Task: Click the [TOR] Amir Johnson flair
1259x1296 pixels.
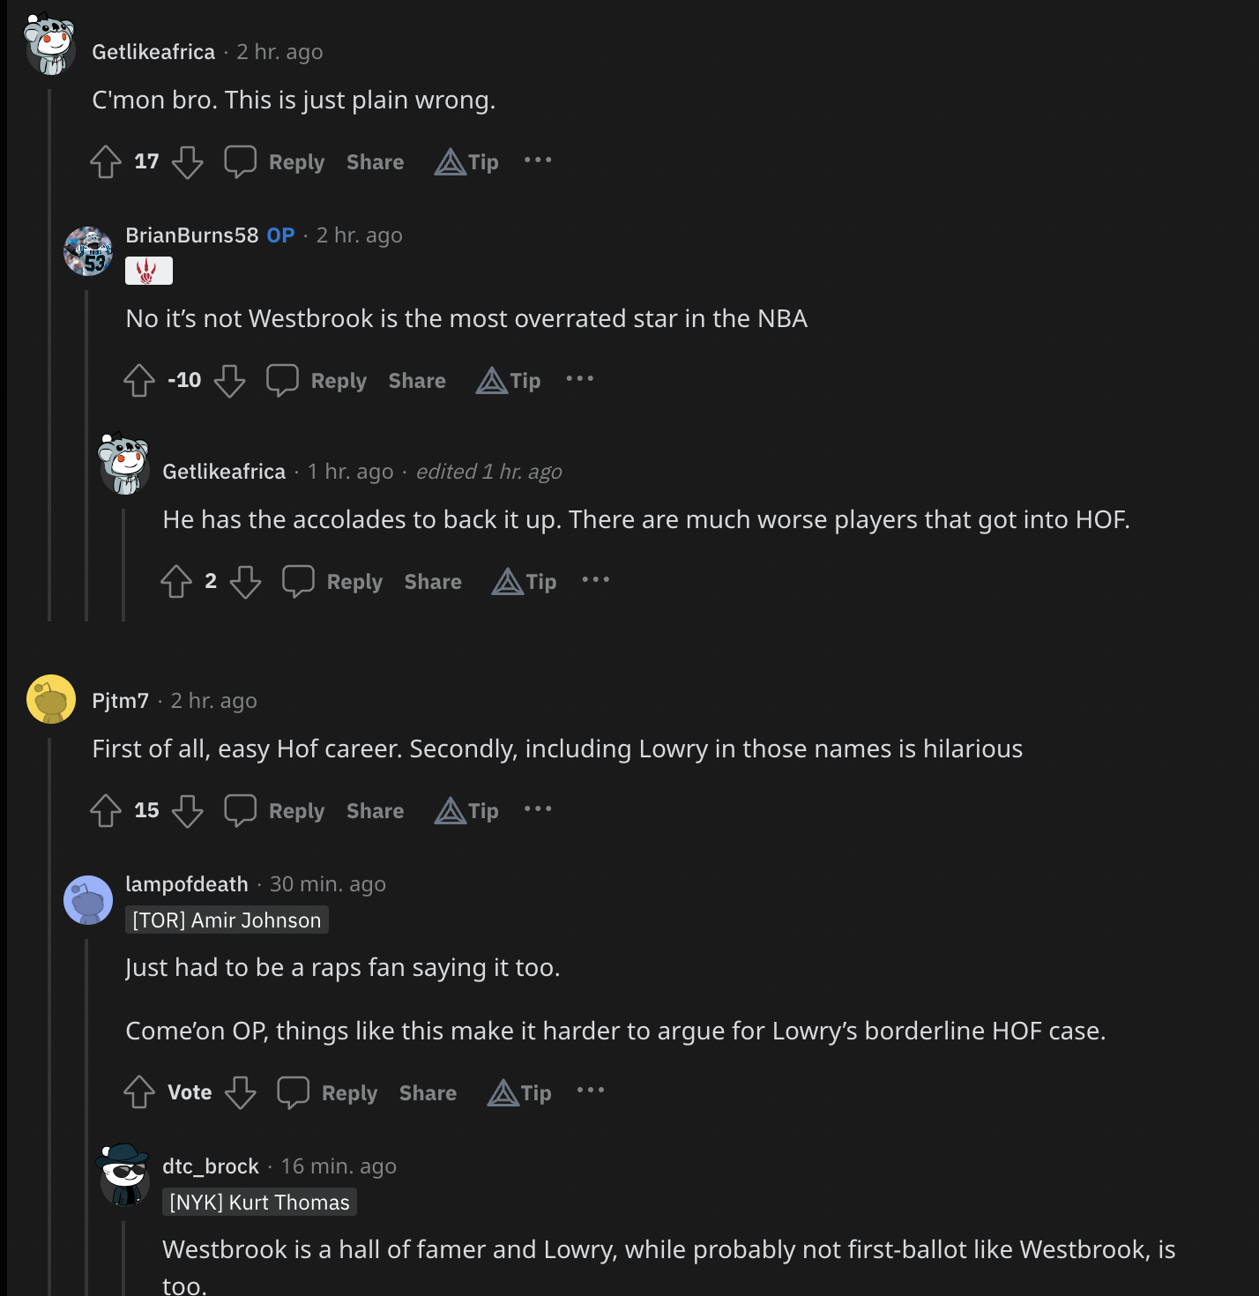Action: click(x=227, y=920)
